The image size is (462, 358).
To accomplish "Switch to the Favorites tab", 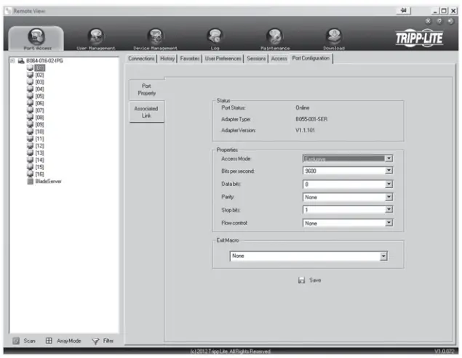I will pyautogui.click(x=190, y=59).
